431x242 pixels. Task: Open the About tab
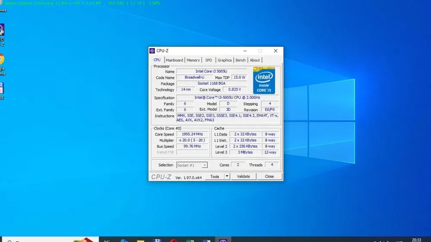(x=255, y=60)
